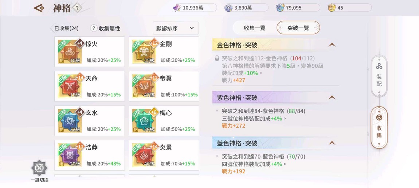Select the 帝翼 godhood card

(164, 86)
